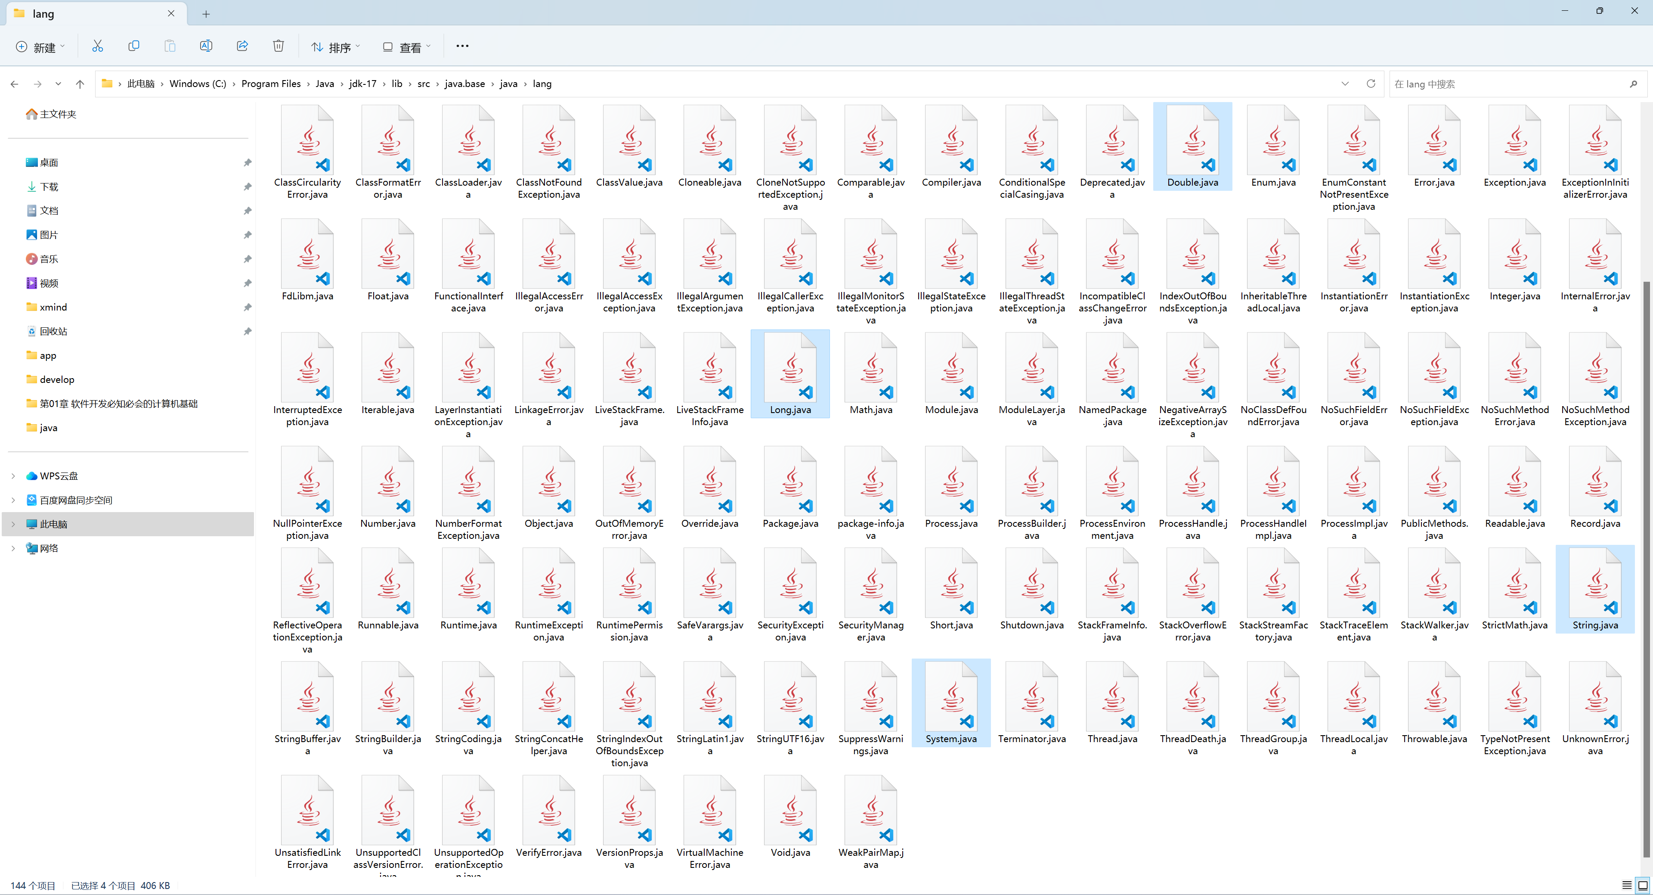This screenshot has height=895, width=1653.
Task: Refresh the lang folder view
Action: (x=1371, y=84)
